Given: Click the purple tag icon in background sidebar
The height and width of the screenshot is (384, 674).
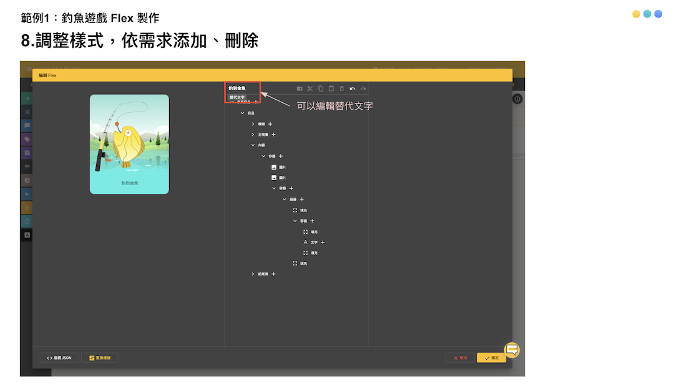Looking at the screenshot, I should [27, 139].
